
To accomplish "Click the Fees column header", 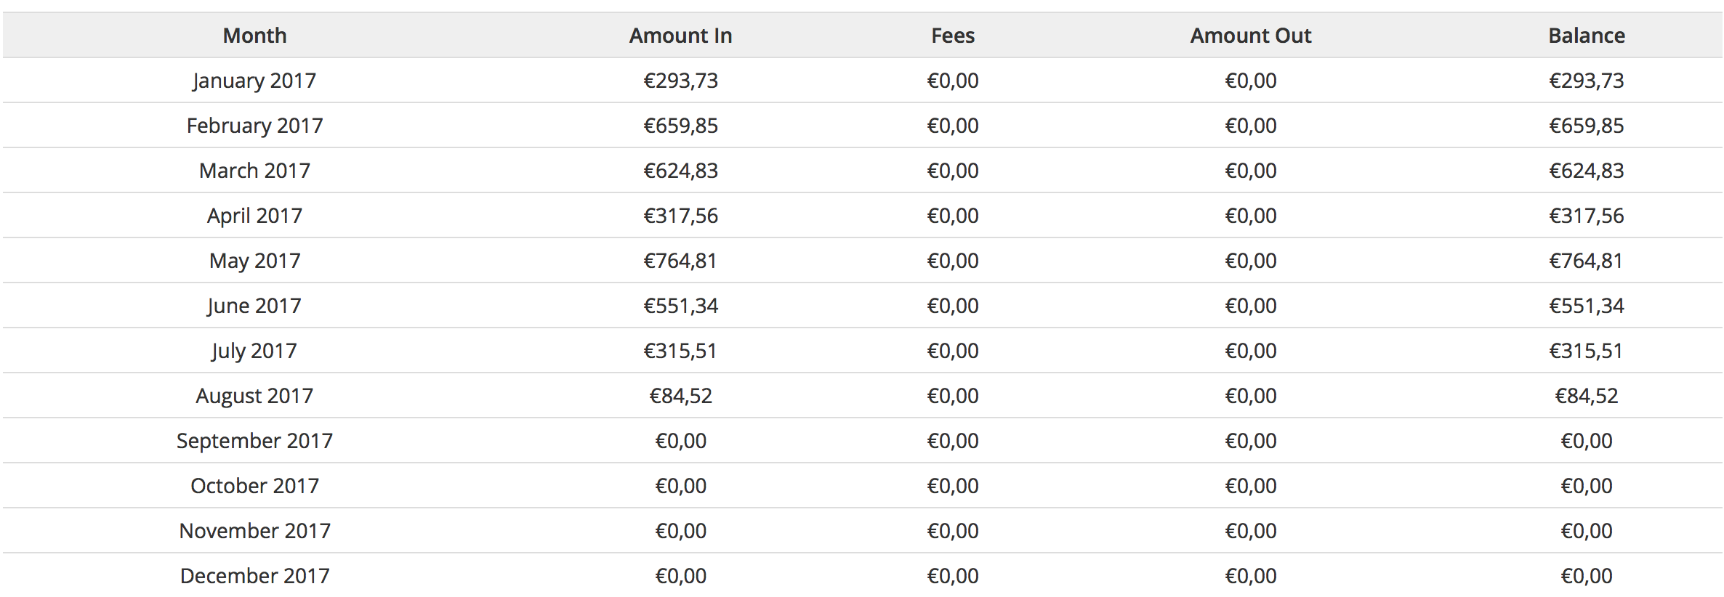I will [953, 36].
